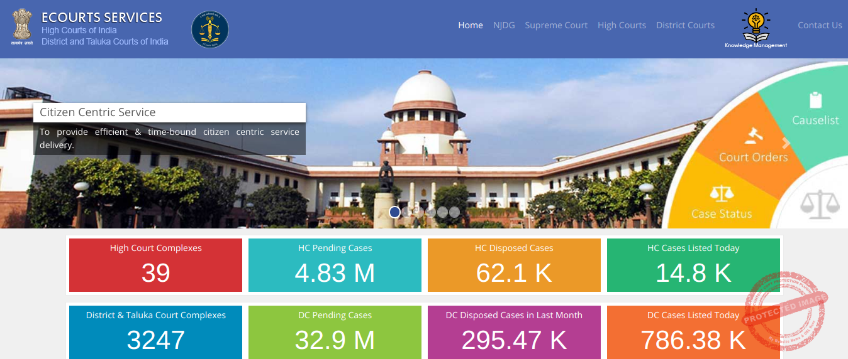Click the round e-Committee scales logo

click(x=209, y=29)
